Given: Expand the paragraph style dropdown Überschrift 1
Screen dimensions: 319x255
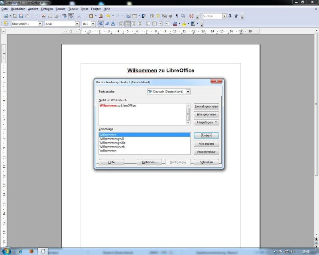Looking at the screenshot, I should [x=40, y=24].
